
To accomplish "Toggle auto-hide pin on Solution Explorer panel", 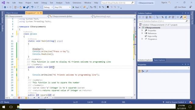I will click(185, 13).
